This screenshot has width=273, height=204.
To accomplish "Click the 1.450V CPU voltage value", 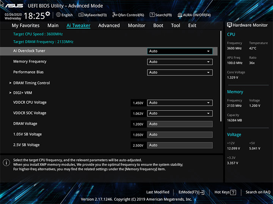I will click(x=138, y=103).
